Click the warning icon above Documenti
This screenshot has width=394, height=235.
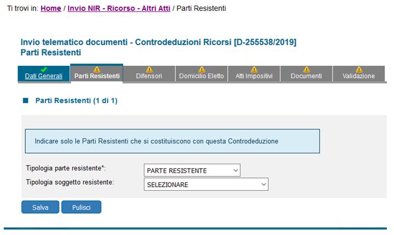point(306,69)
